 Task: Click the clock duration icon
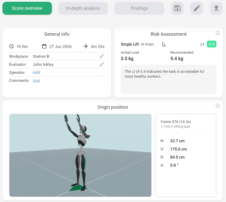tap(11, 46)
